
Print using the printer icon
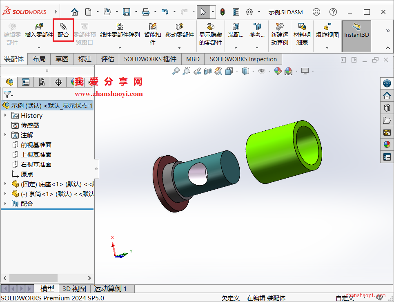(146, 12)
